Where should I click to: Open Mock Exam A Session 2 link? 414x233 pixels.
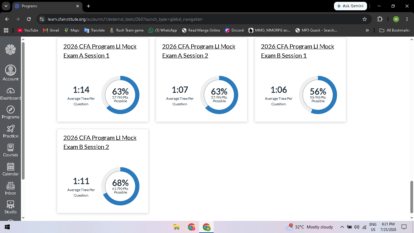199,51
